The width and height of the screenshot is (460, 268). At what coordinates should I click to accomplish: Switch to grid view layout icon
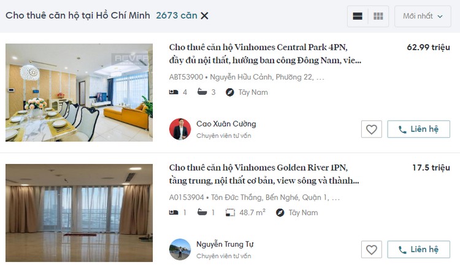pos(378,16)
